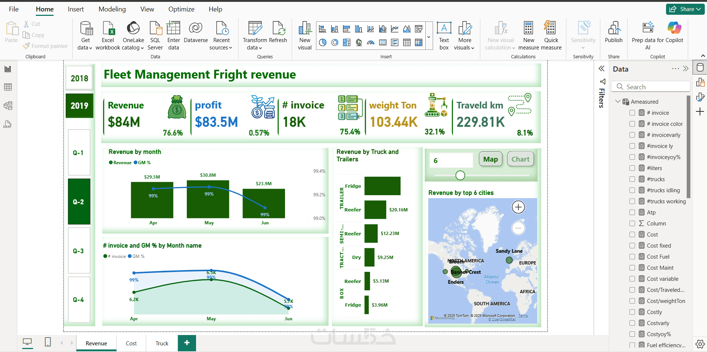Tick the Cost Maint checkbox
This screenshot has width=707, height=352.
click(632, 268)
